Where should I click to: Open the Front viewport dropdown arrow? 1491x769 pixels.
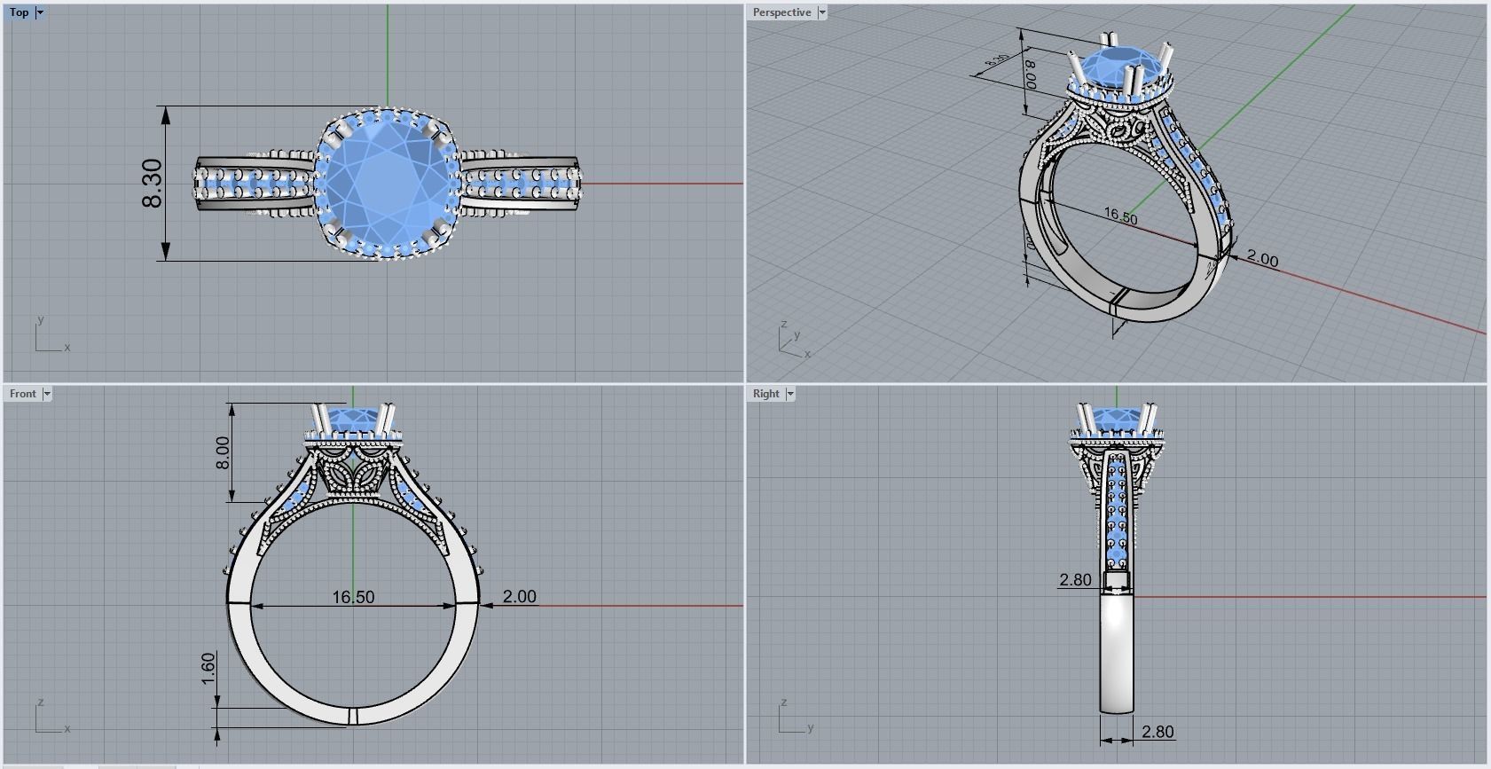[x=47, y=394]
